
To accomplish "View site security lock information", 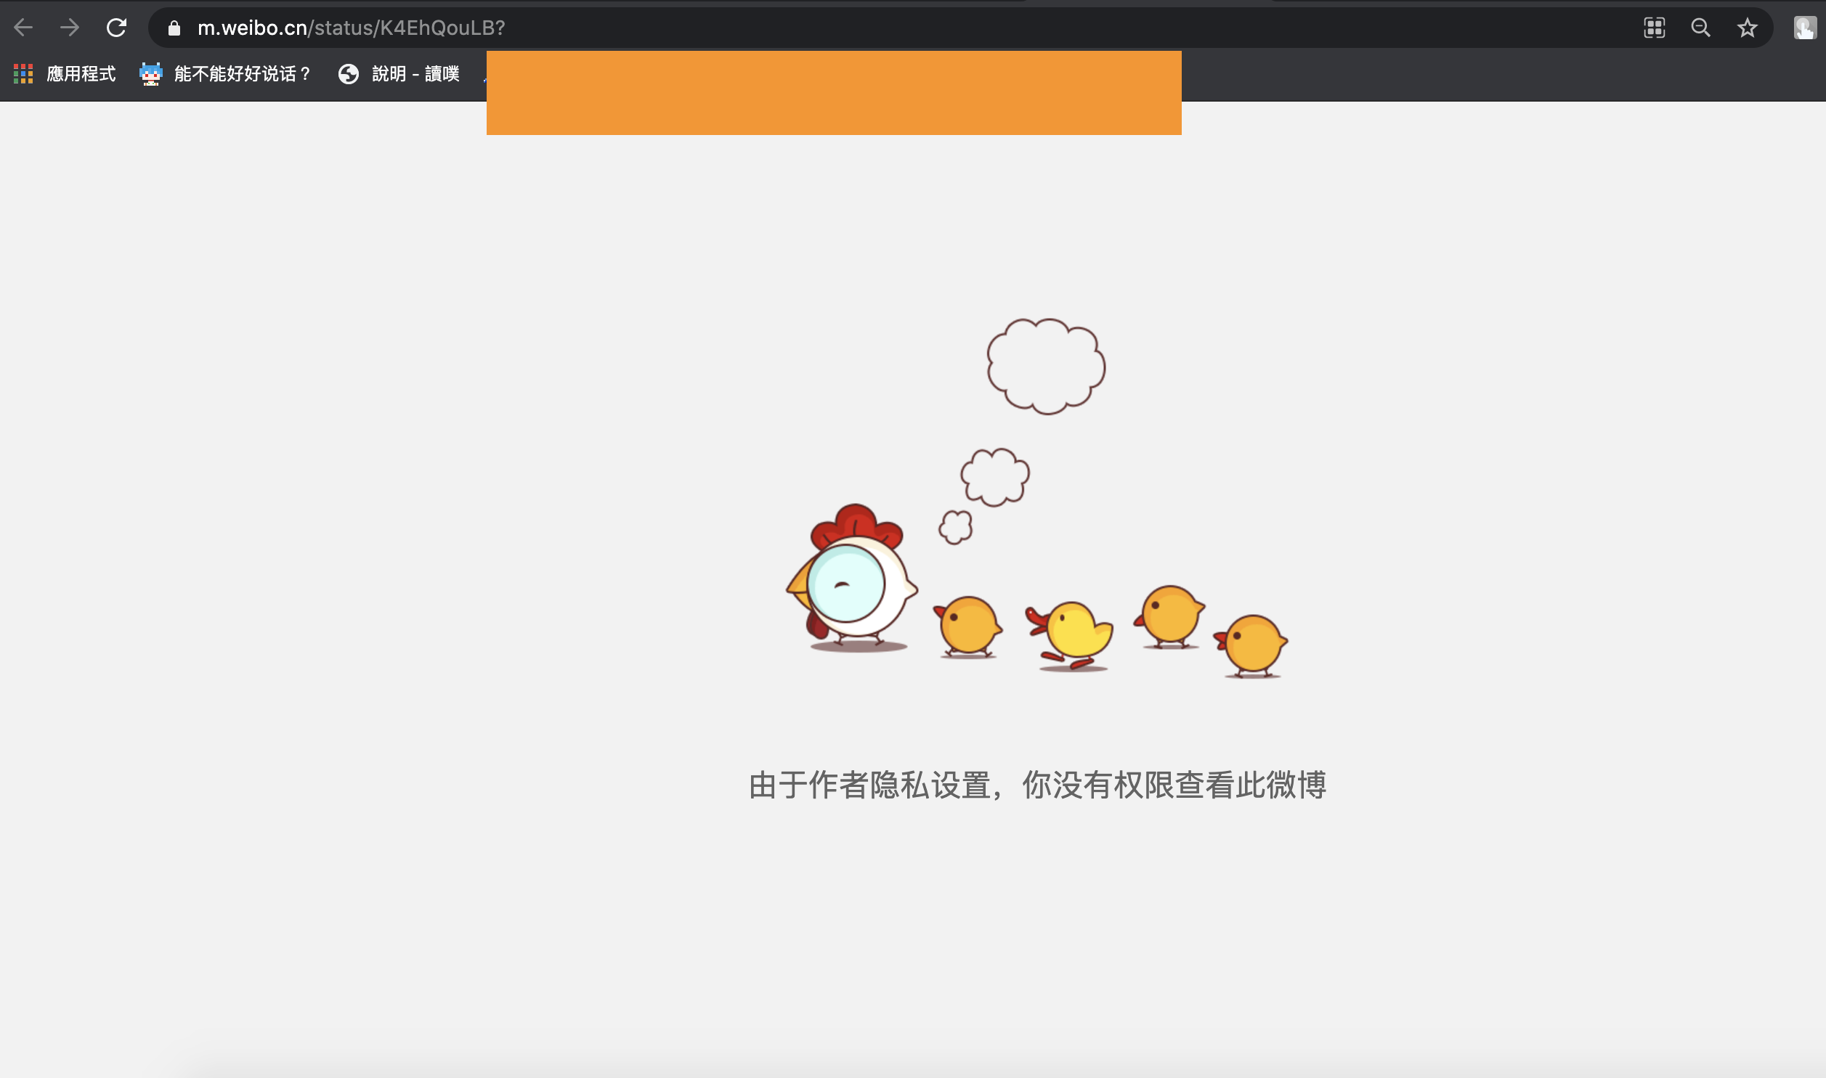I will 174,28.
